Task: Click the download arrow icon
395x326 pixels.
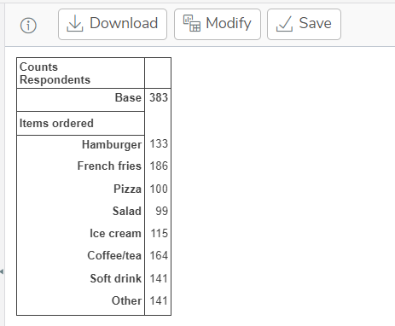Action: point(75,24)
